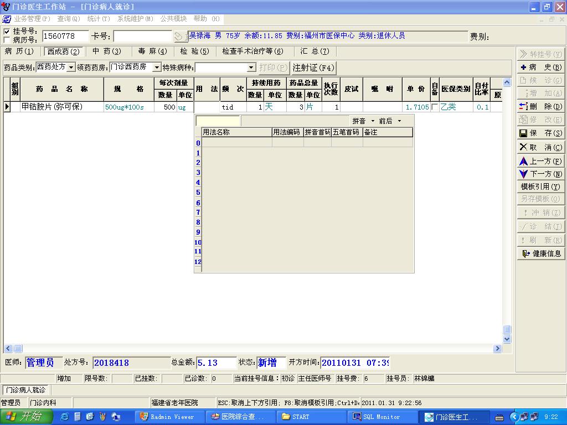567x425 pixels.
Task: Go to next prescription 下一方(N)
Action: click(541, 174)
